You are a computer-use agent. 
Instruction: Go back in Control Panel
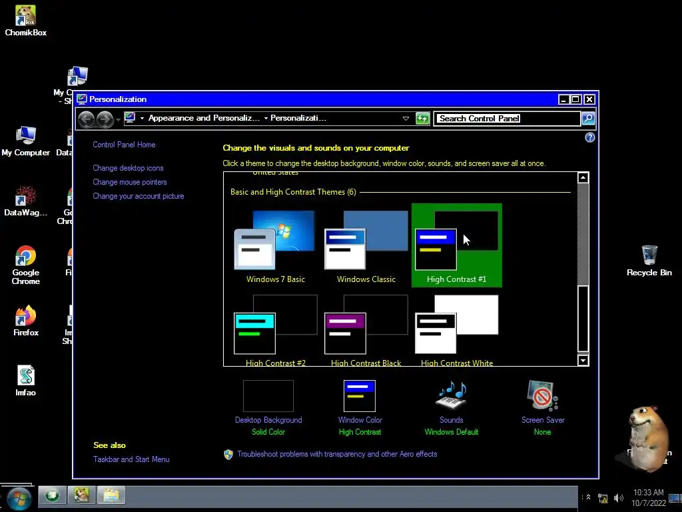[x=86, y=119]
